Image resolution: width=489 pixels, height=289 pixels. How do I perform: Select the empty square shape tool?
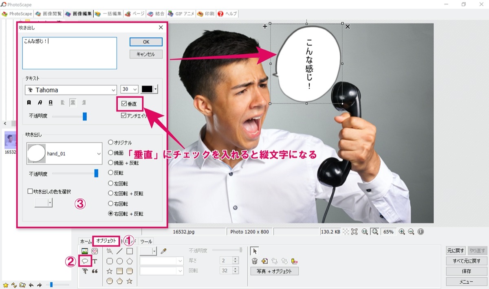coord(130,251)
